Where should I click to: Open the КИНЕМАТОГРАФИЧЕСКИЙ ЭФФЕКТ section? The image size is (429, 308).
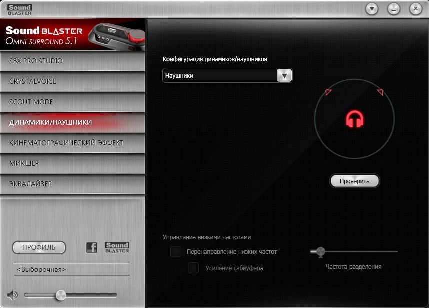point(72,143)
